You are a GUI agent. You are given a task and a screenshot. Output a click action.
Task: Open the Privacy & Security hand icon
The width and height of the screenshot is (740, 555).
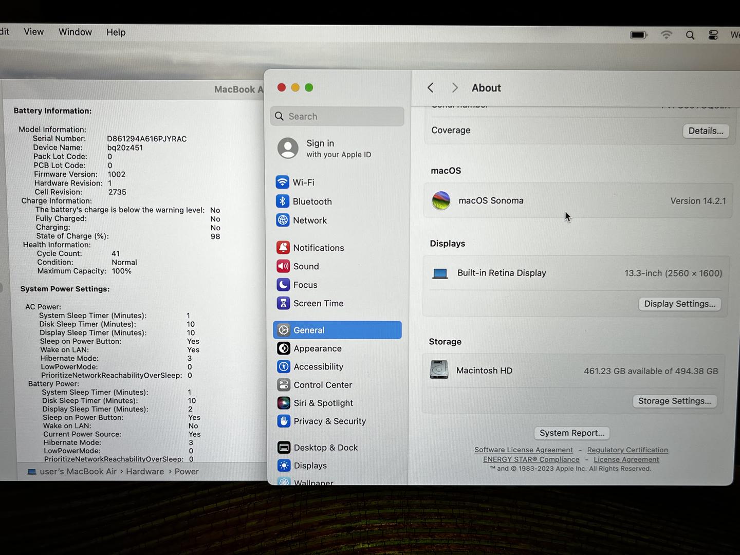[284, 421]
